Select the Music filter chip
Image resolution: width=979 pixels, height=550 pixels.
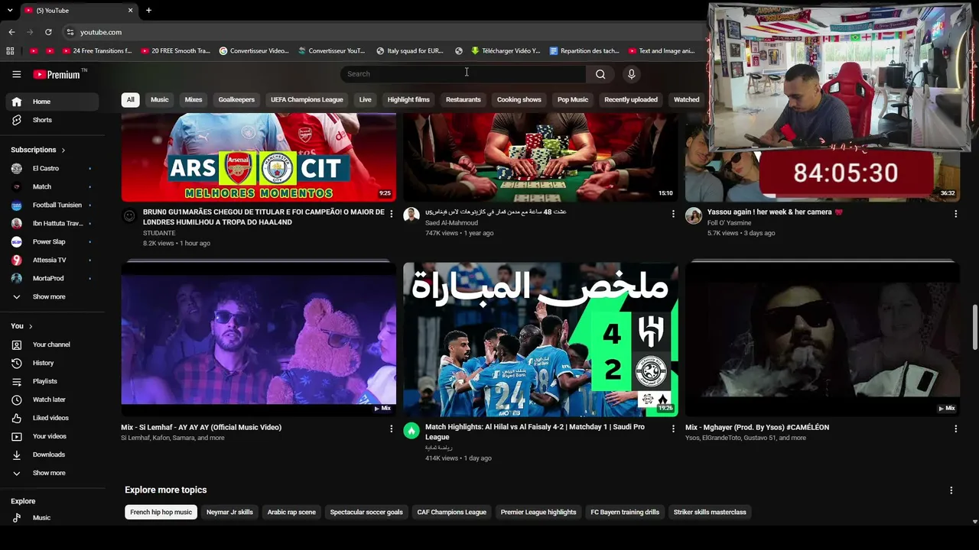(x=159, y=99)
